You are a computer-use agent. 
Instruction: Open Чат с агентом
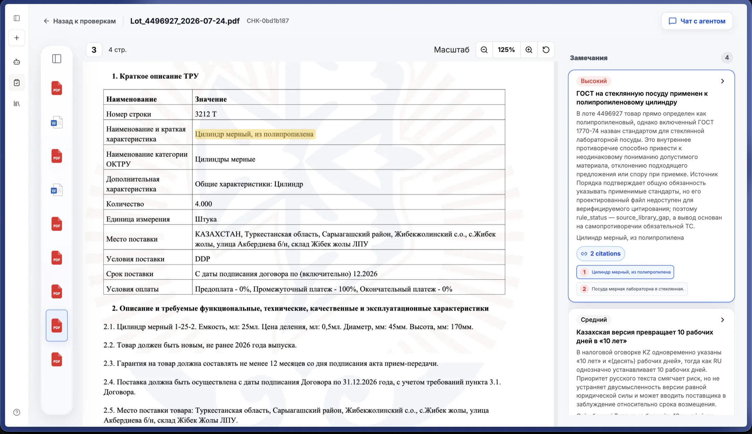[697, 21]
